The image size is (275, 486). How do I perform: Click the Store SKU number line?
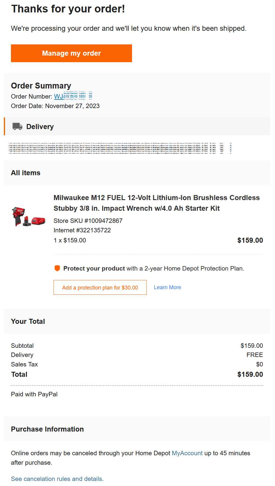(88, 221)
